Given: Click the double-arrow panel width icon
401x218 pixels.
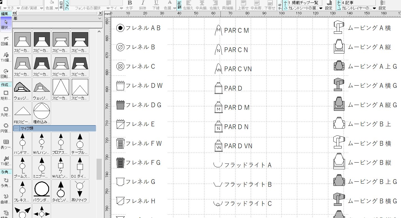Looking at the screenshot, I should tap(15, 13).
